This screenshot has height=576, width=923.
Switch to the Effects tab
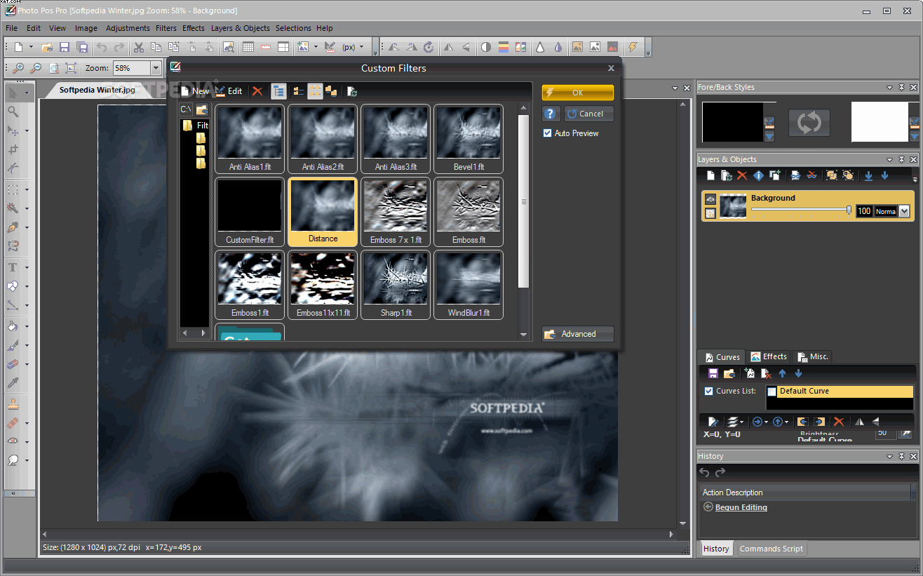(x=769, y=356)
